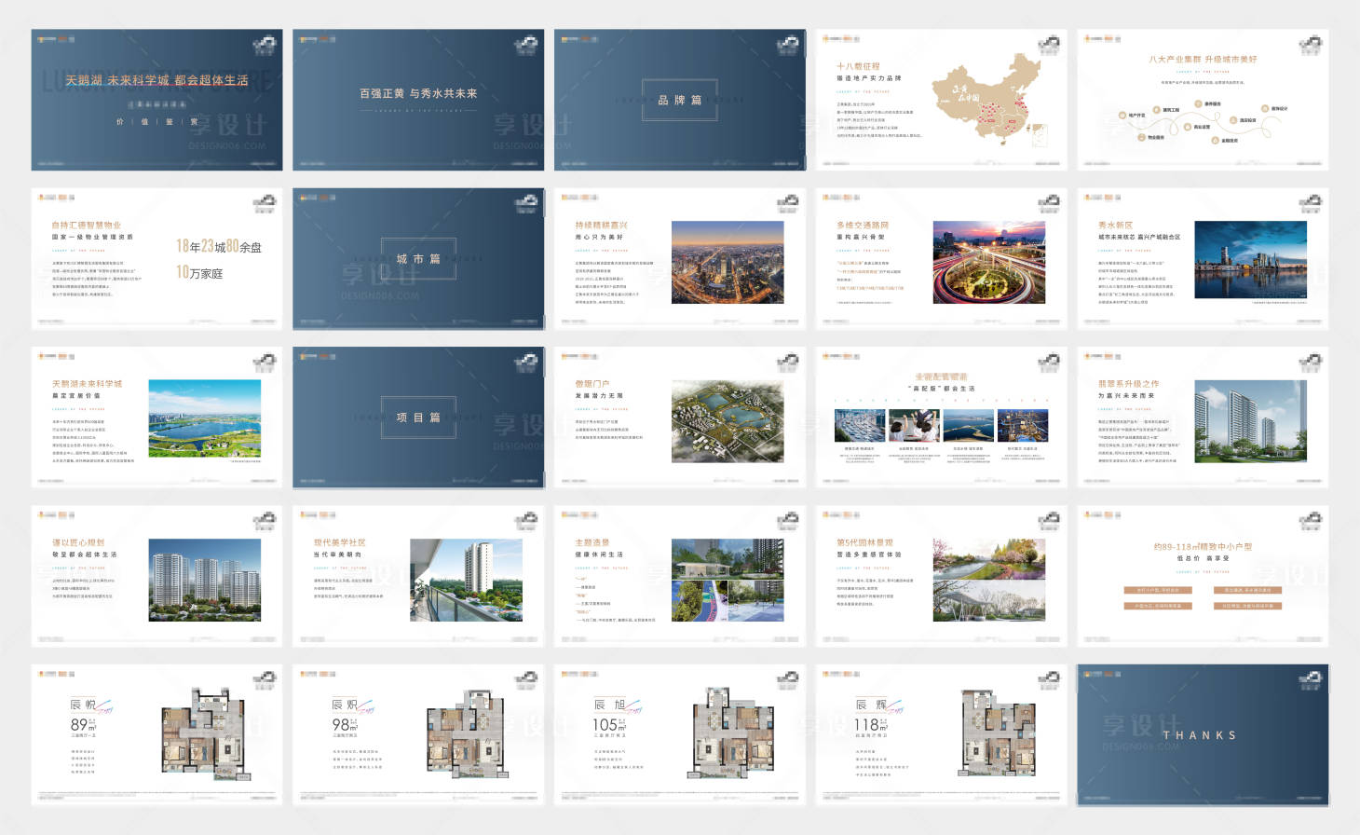Select the 自持汇德智慧物业 heading
1360x835 pixels.
[86, 226]
